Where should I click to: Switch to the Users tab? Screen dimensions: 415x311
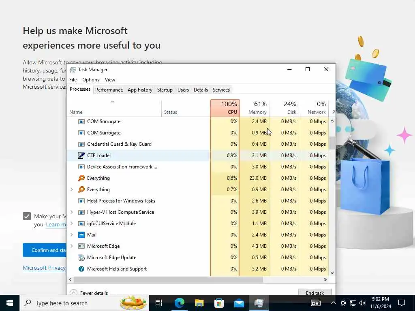coord(183,90)
